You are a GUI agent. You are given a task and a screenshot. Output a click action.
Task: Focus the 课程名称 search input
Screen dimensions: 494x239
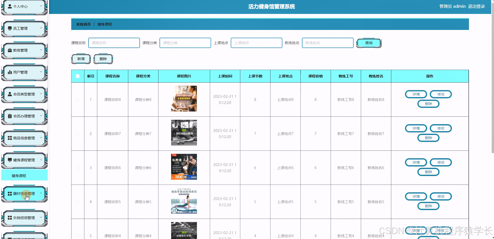(114, 43)
